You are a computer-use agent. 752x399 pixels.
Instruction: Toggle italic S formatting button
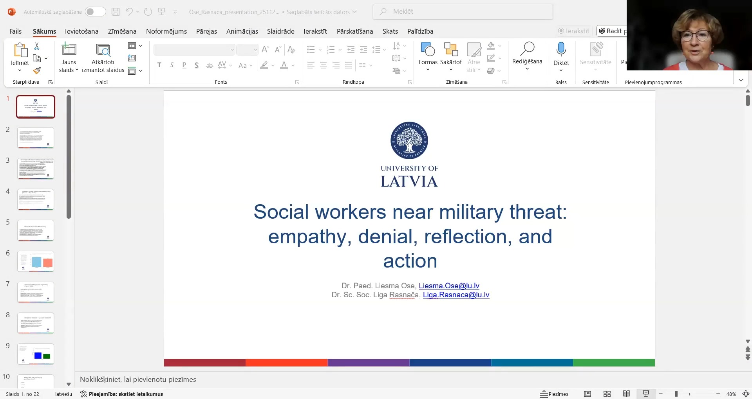172,65
